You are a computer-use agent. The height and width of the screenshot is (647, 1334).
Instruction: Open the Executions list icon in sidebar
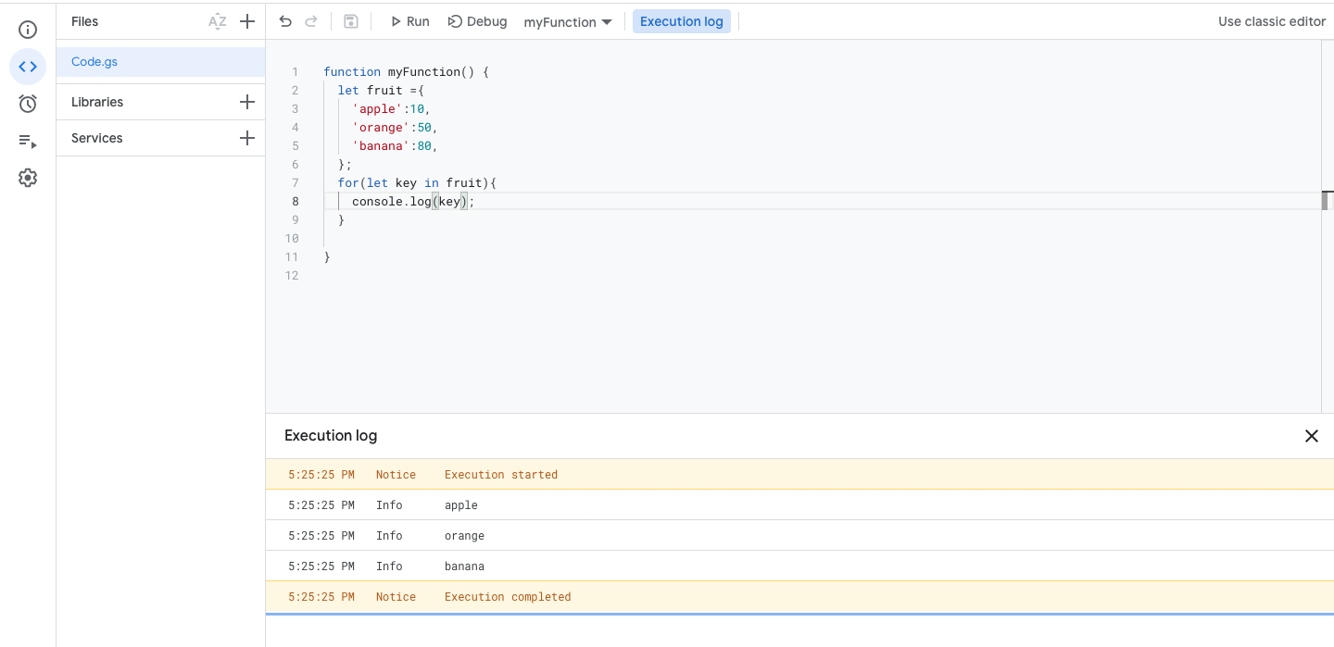[x=28, y=141]
